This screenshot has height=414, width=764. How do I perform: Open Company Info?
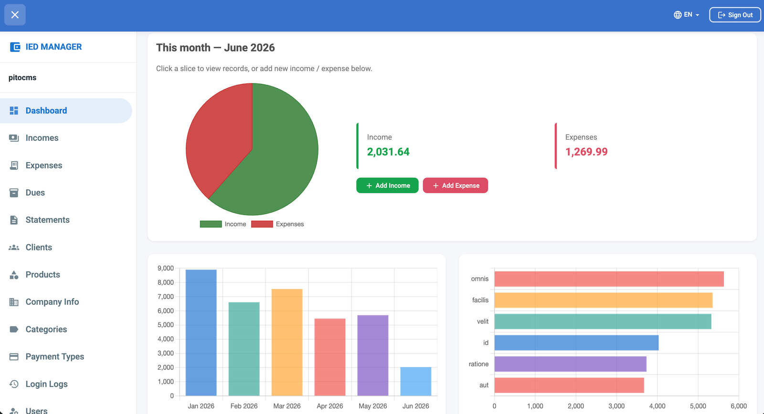pos(66,302)
